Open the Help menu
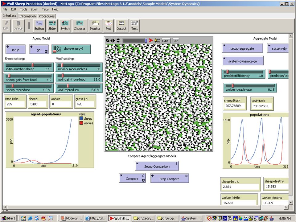This screenshot has height=222, width=296. (x=55, y=9)
